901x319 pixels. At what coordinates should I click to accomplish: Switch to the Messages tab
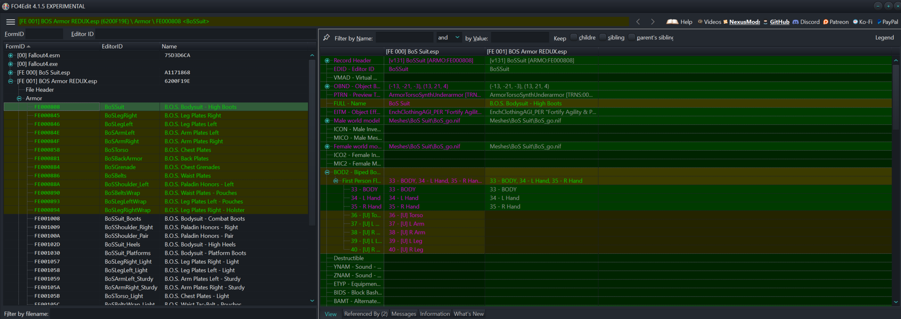pos(404,314)
